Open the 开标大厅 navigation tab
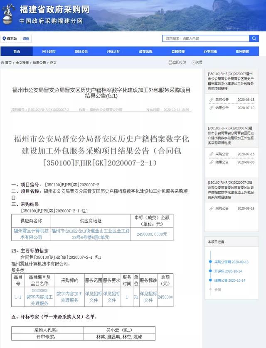 point(113,51)
